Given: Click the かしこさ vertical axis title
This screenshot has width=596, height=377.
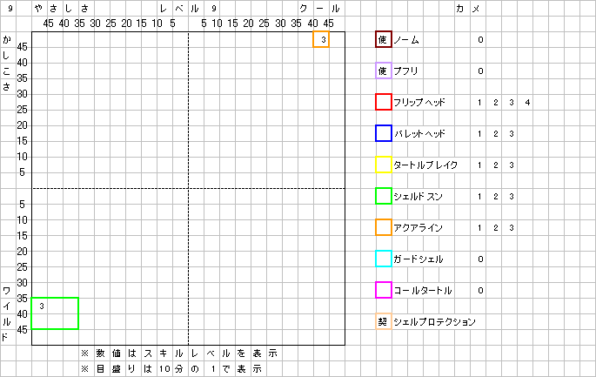Looking at the screenshot, I should [x=6, y=64].
